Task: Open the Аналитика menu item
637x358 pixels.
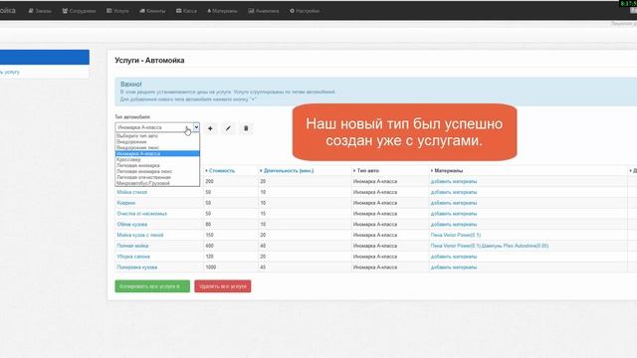Action: 263,11
